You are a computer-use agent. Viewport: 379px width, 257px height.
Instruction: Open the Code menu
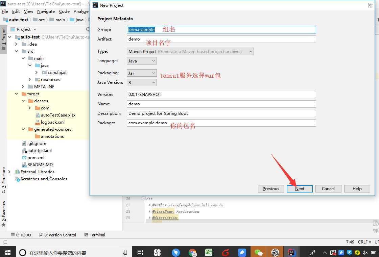point(64,11)
